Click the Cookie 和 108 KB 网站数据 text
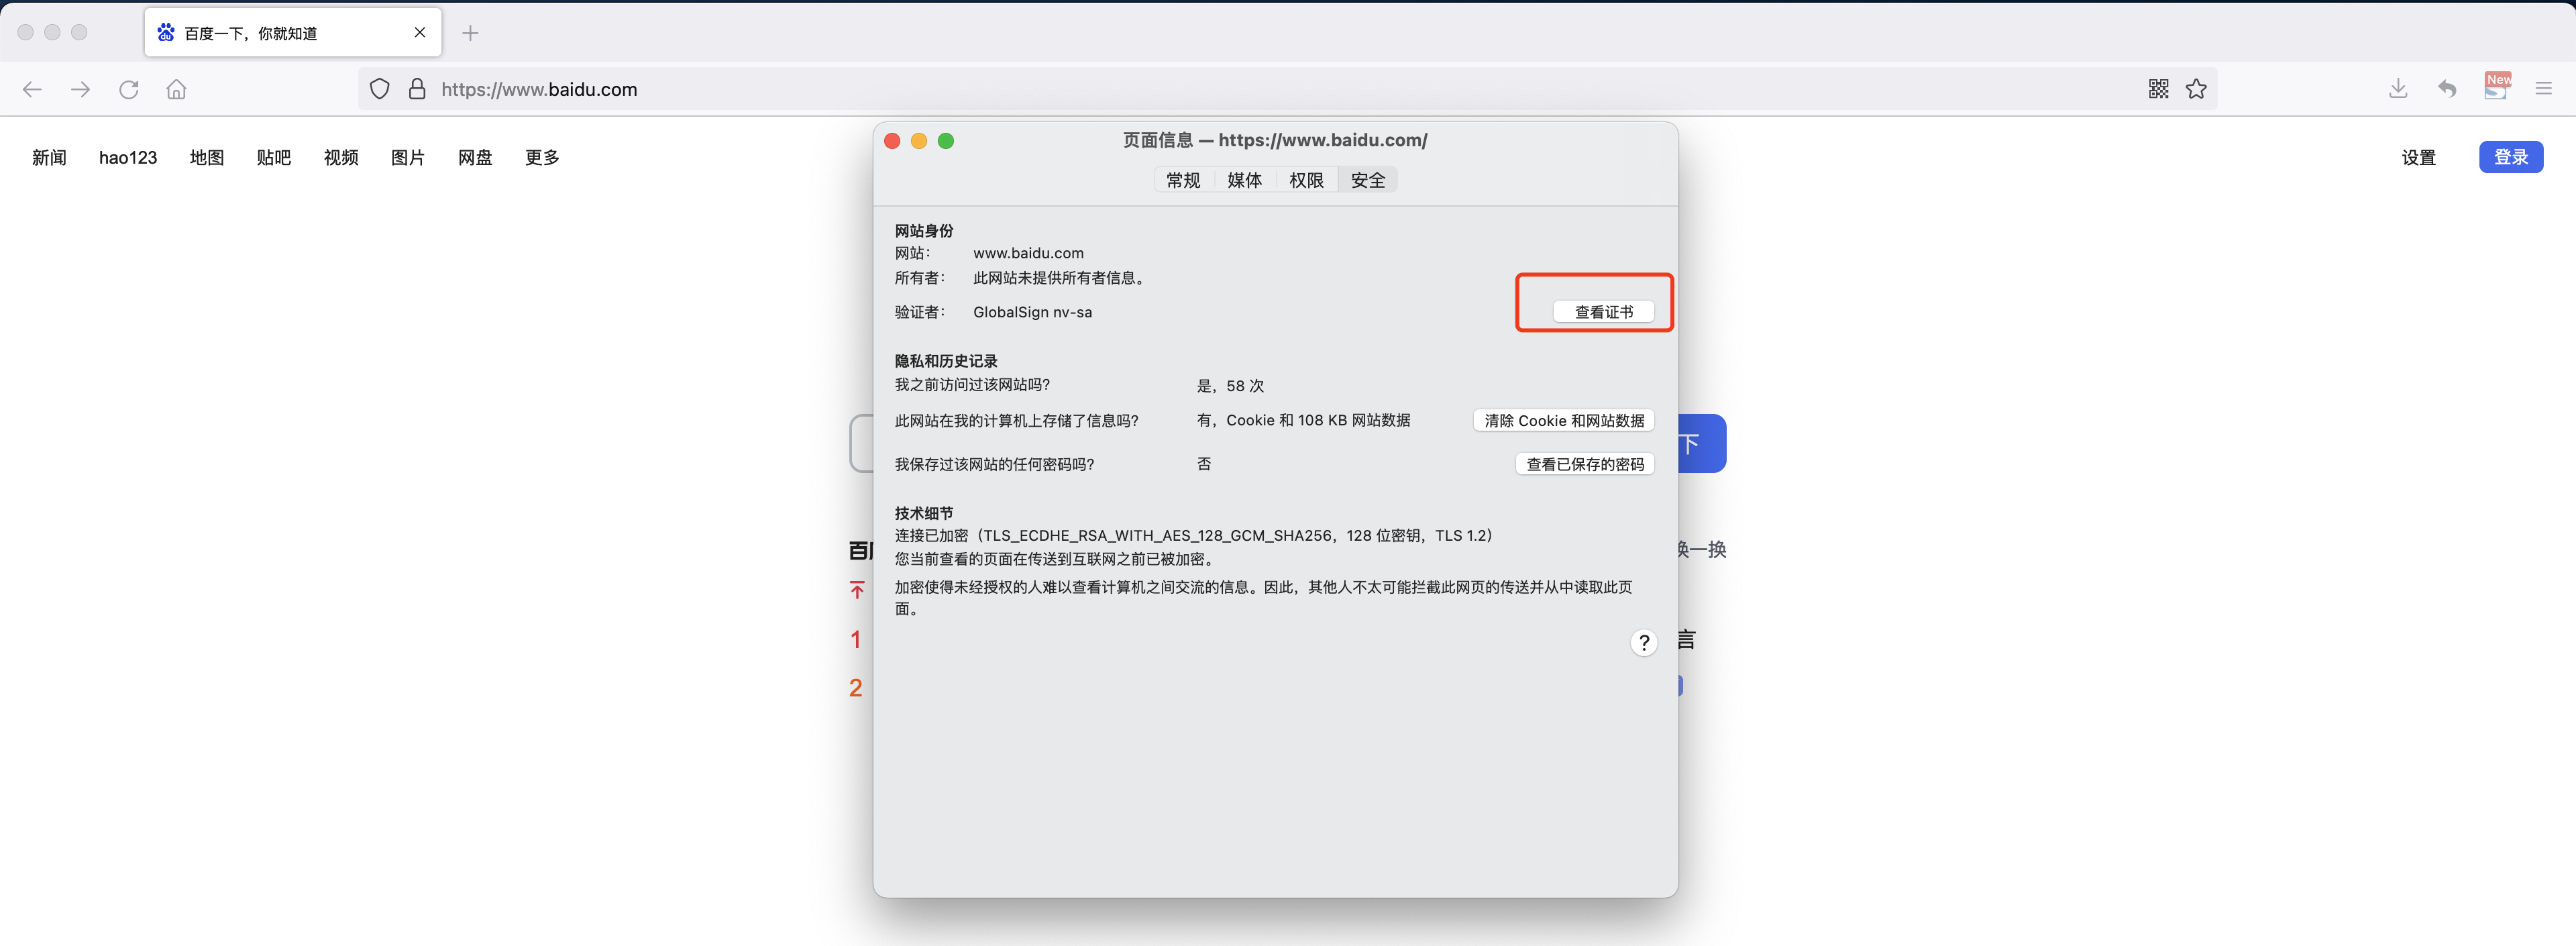 (1303, 421)
